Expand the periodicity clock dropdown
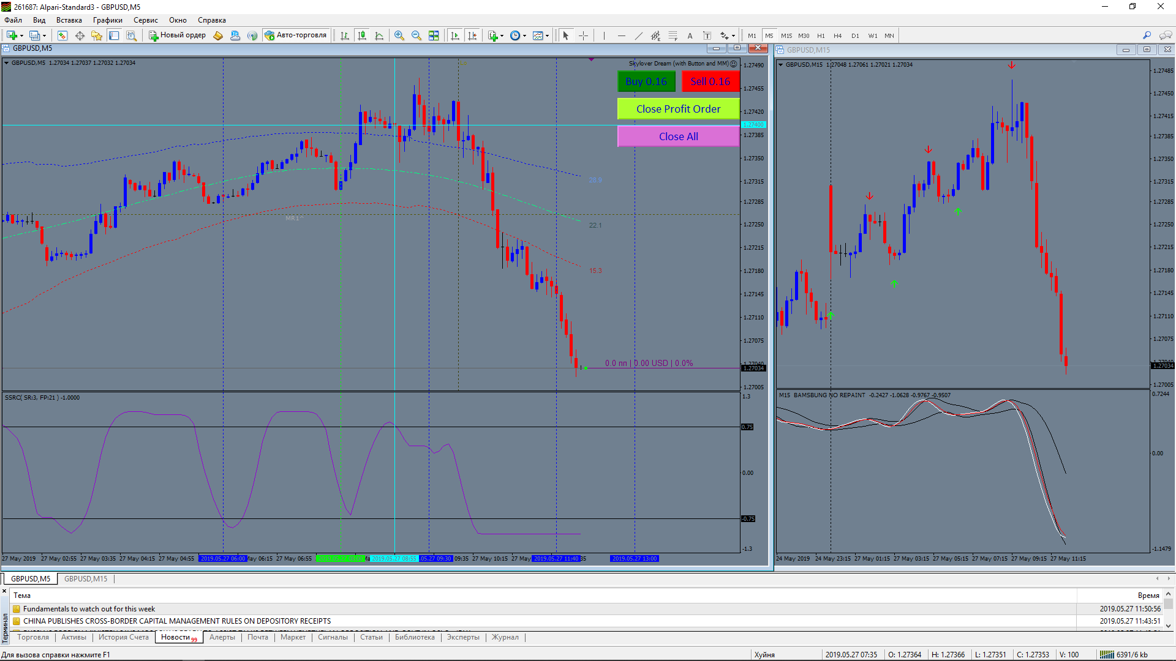The image size is (1176, 661). pos(524,35)
